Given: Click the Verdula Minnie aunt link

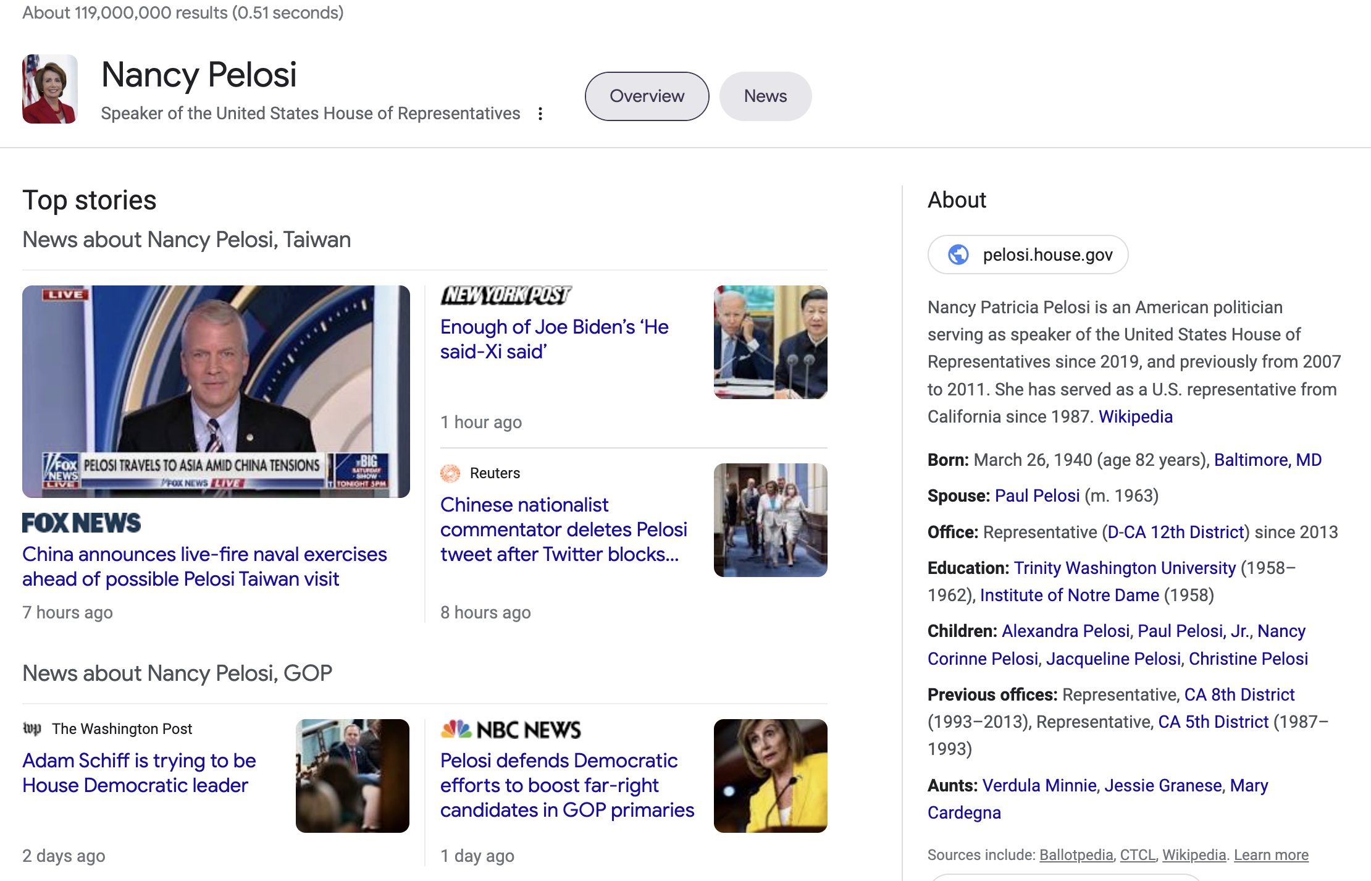Looking at the screenshot, I should tap(1039, 786).
